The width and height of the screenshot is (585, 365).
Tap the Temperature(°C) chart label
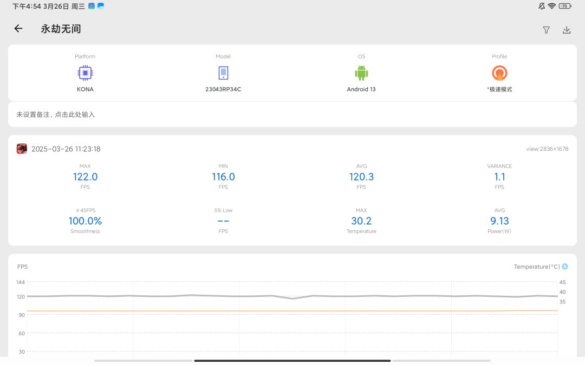click(536, 267)
